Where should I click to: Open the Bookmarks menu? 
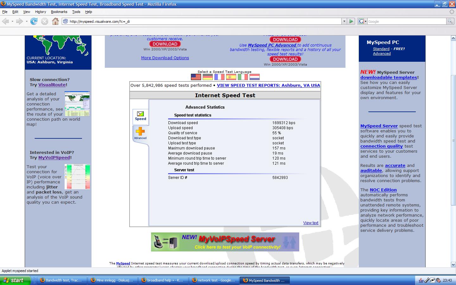pyautogui.click(x=59, y=12)
